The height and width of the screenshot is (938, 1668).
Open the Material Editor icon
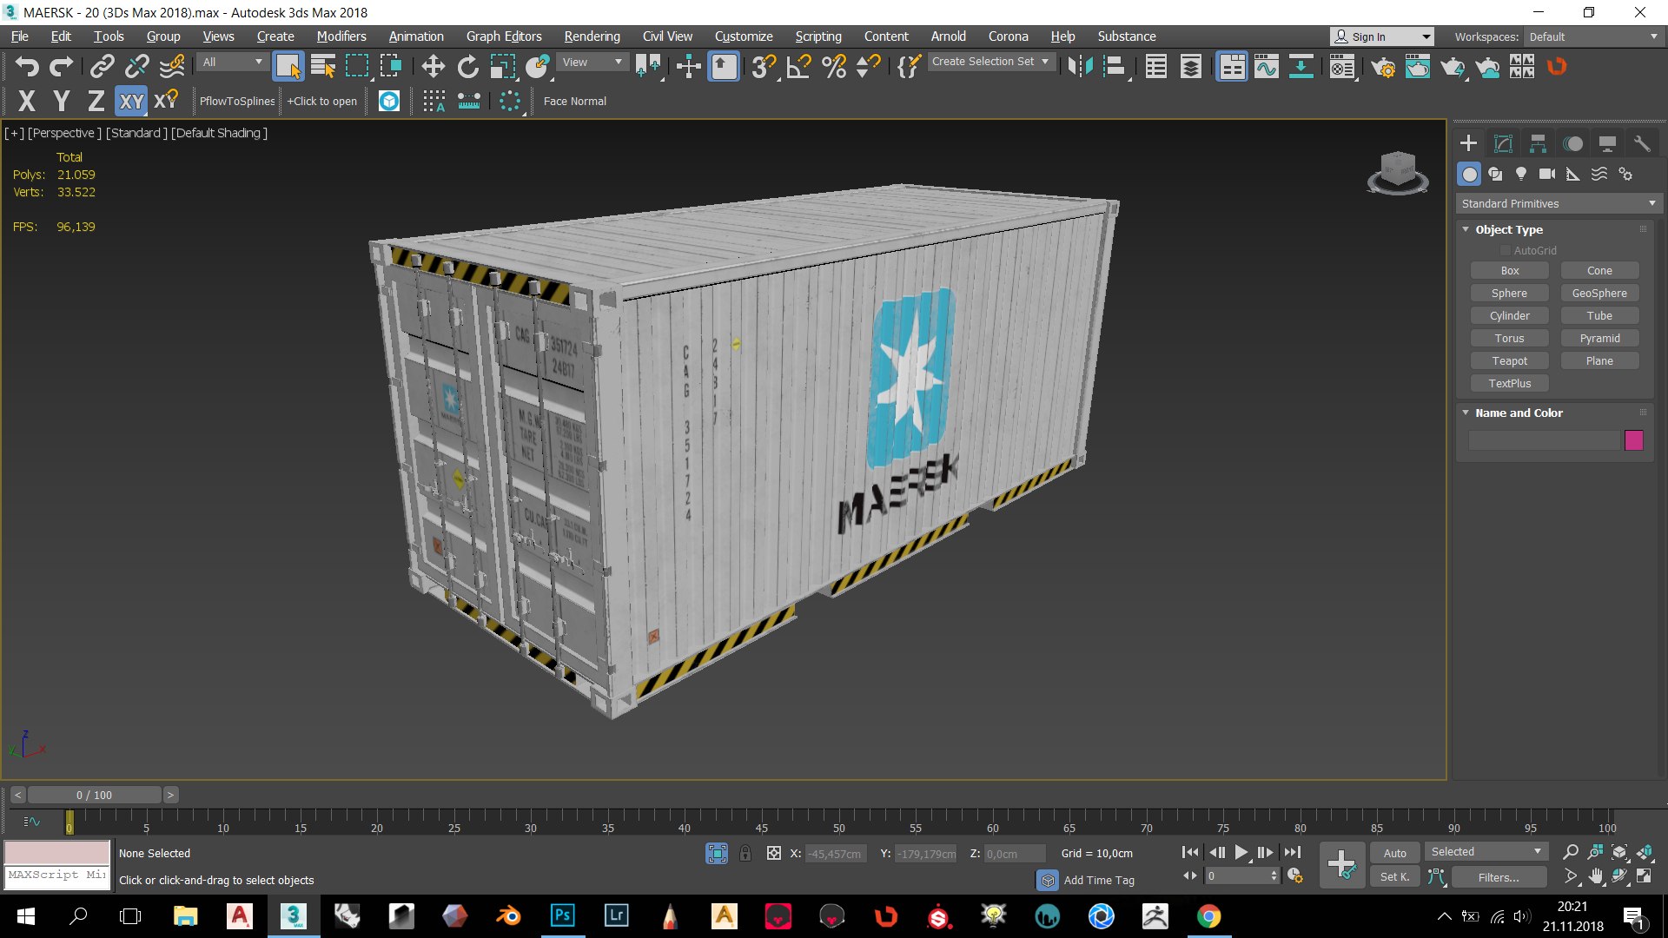1342,67
